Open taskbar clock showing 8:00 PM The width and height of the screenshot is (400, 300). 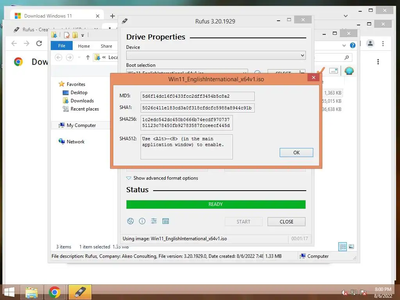[x=383, y=292]
